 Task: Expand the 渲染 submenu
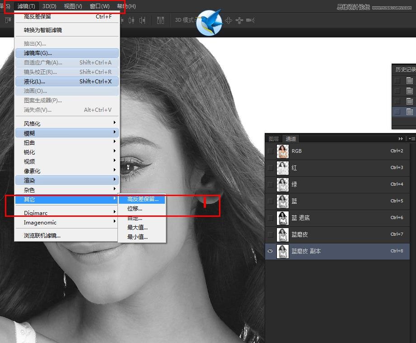[x=67, y=180]
